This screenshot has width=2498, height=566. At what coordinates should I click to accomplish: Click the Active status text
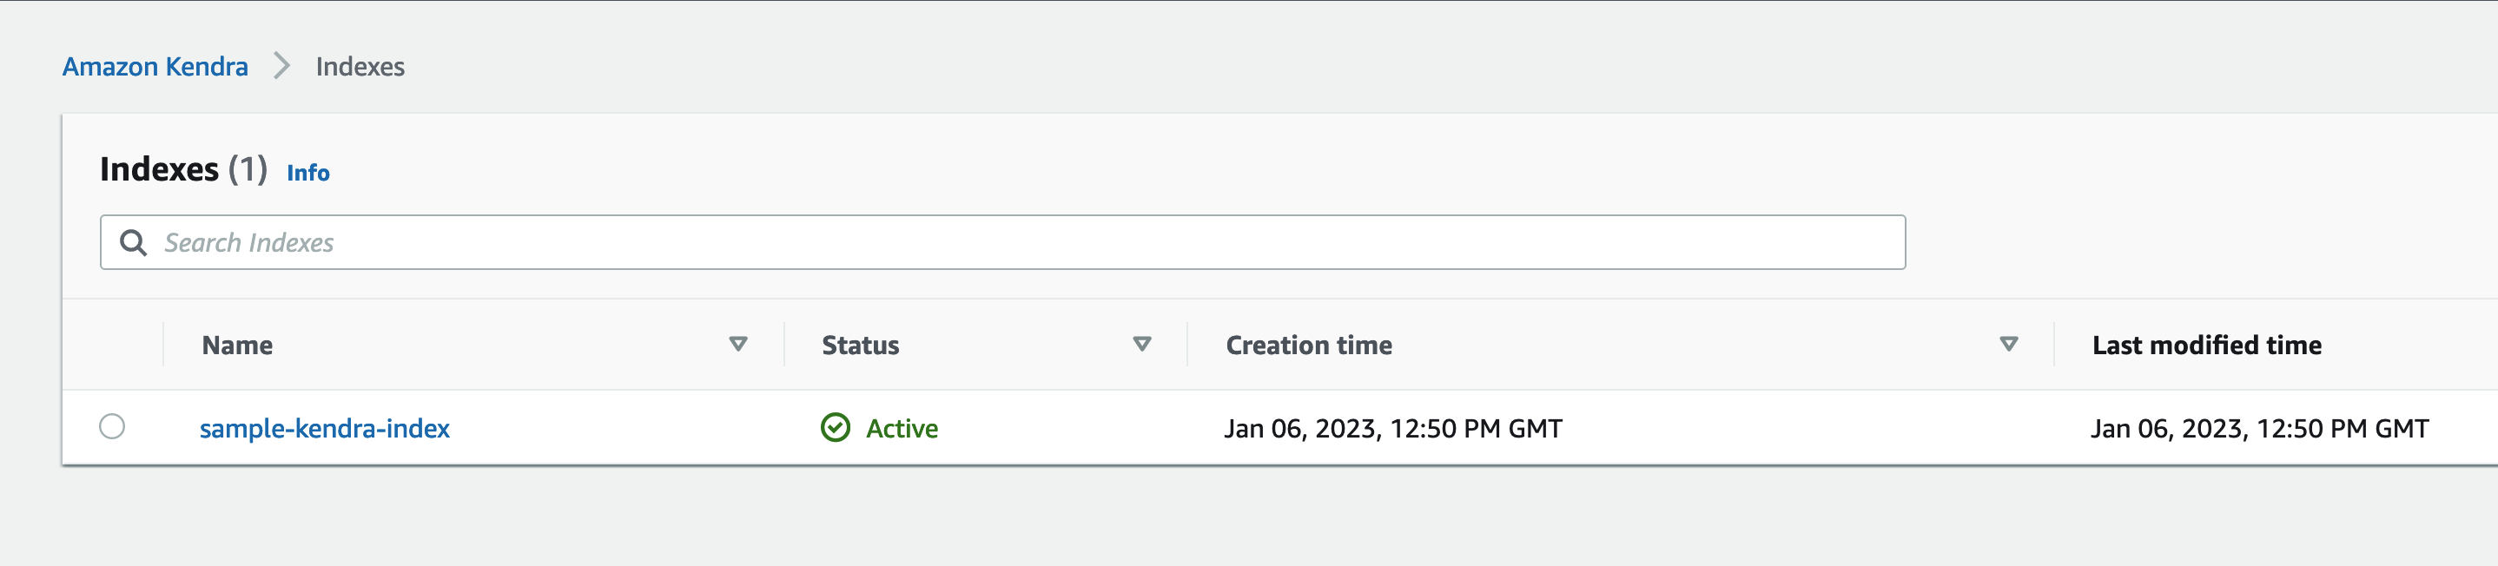click(x=901, y=428)
